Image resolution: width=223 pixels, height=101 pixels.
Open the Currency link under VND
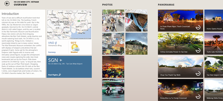[52, 52]
